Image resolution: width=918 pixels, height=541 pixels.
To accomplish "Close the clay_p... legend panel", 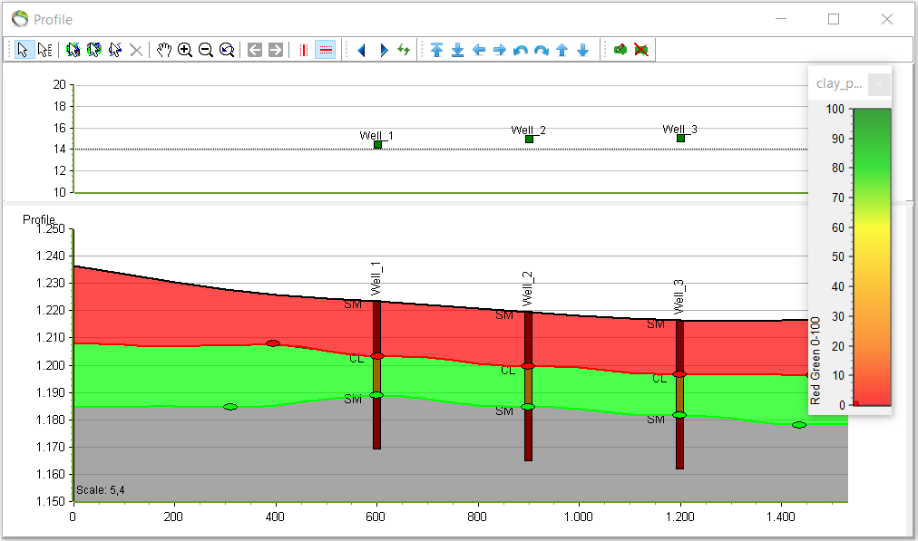I will (879, 85).
